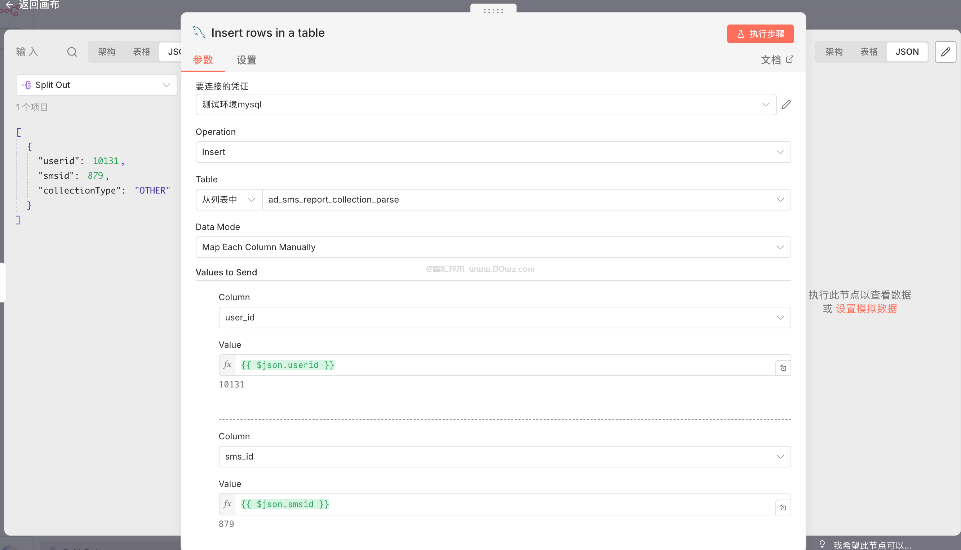Click the 执行步骤 button
The height and width of the screenshot is (550, 961).
click(760, 34)
